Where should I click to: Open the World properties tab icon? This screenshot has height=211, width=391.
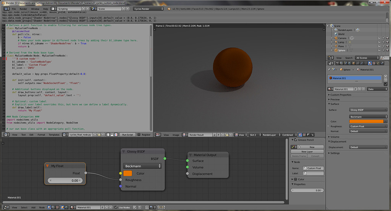point(350,63)
